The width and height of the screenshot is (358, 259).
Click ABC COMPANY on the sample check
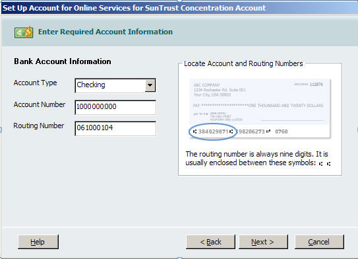(x=206, y=85)
